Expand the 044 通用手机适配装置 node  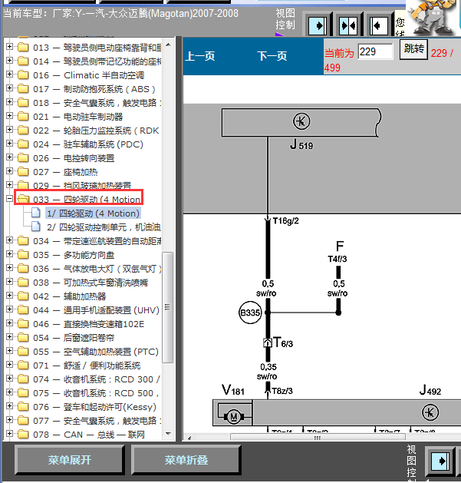click(x=9, y=309)
